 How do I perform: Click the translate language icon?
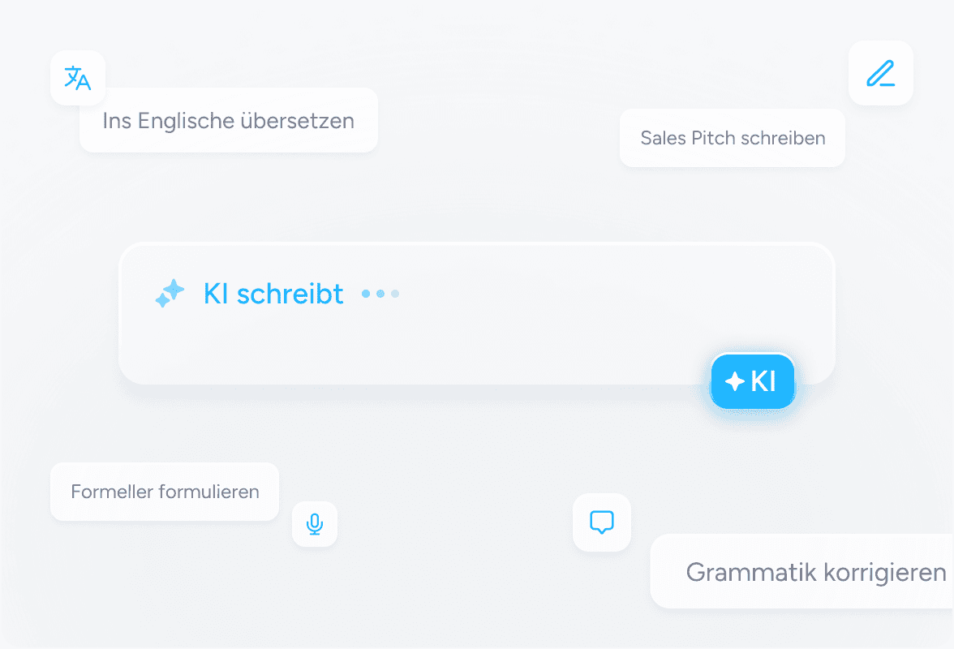78,78
